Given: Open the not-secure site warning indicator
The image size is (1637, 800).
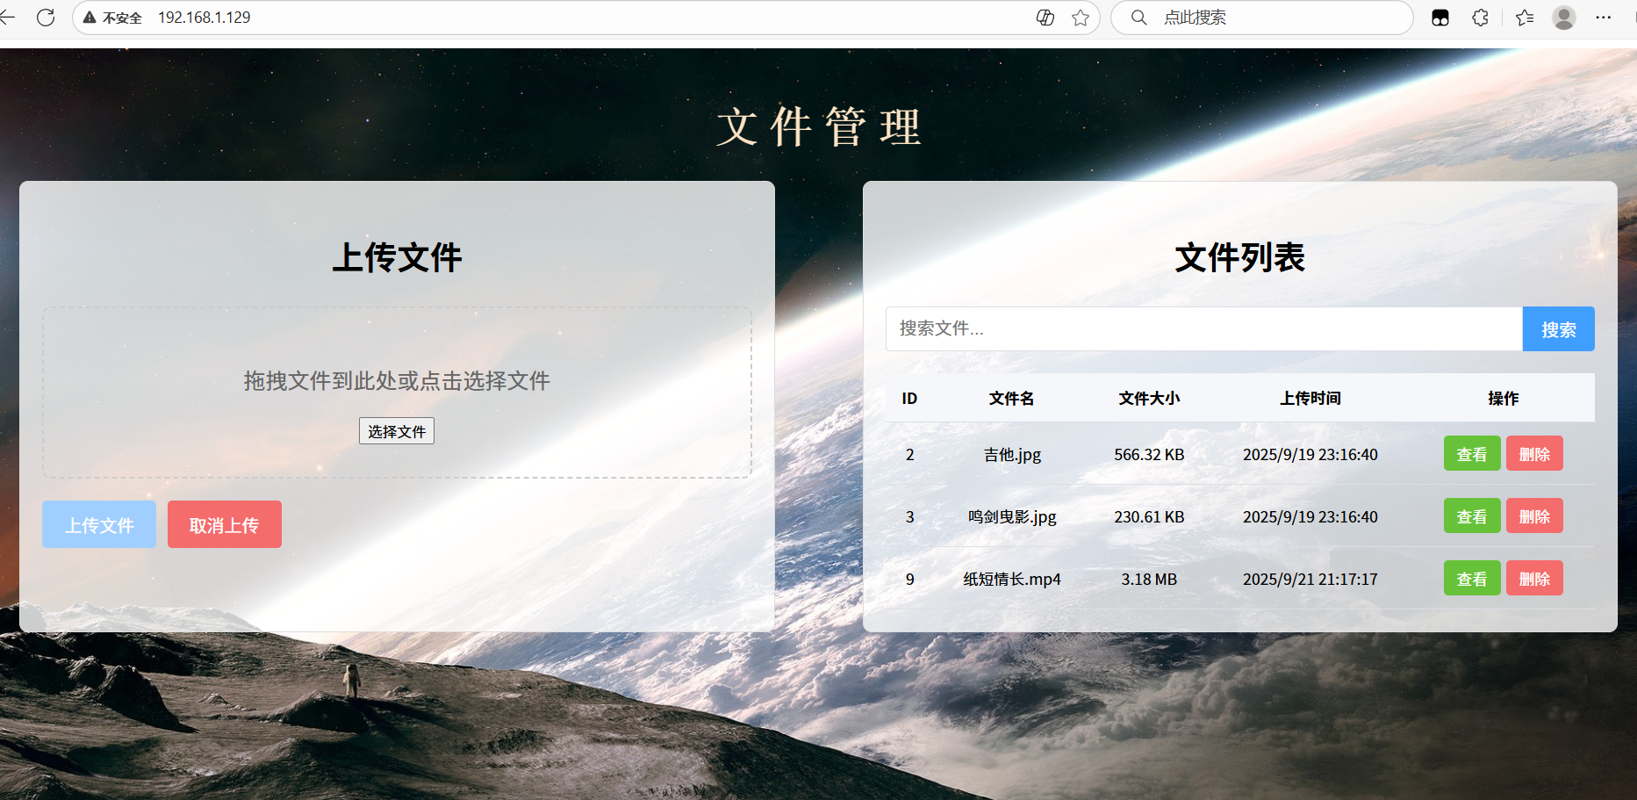Looking at the screenshot, I should pyautogui.click(x=112, y=18).
